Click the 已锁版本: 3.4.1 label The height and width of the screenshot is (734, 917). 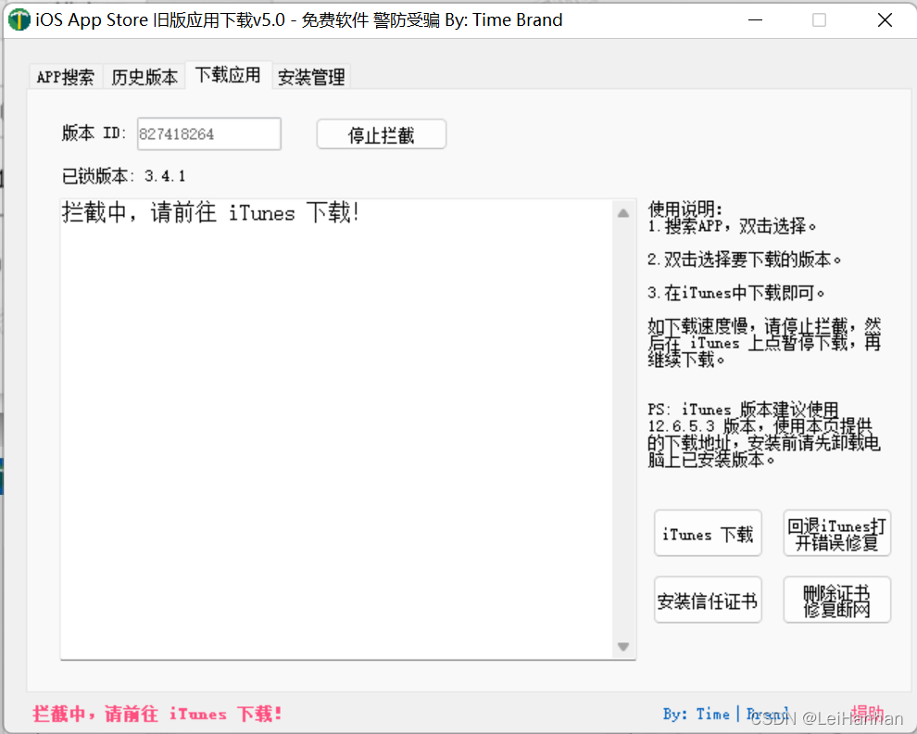pyautogui.click(x=124, y=176)
